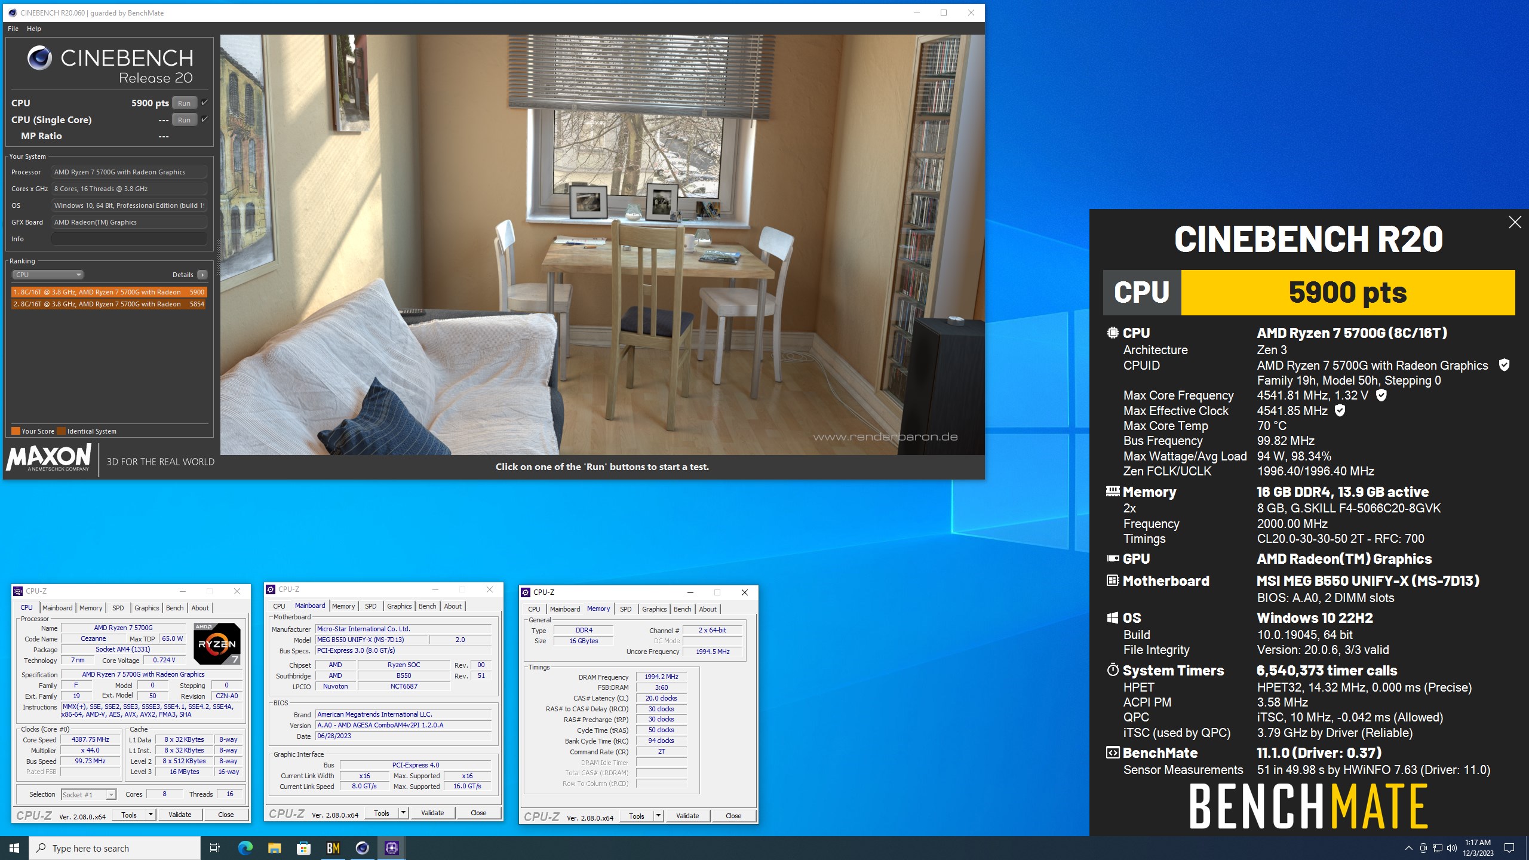1529x860 pixels.
Task: Open Task View on taskbar
Action: [x=215, y=848]
